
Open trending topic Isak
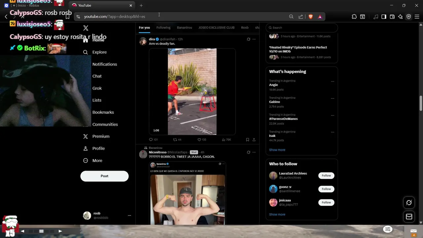pos(272,136)
